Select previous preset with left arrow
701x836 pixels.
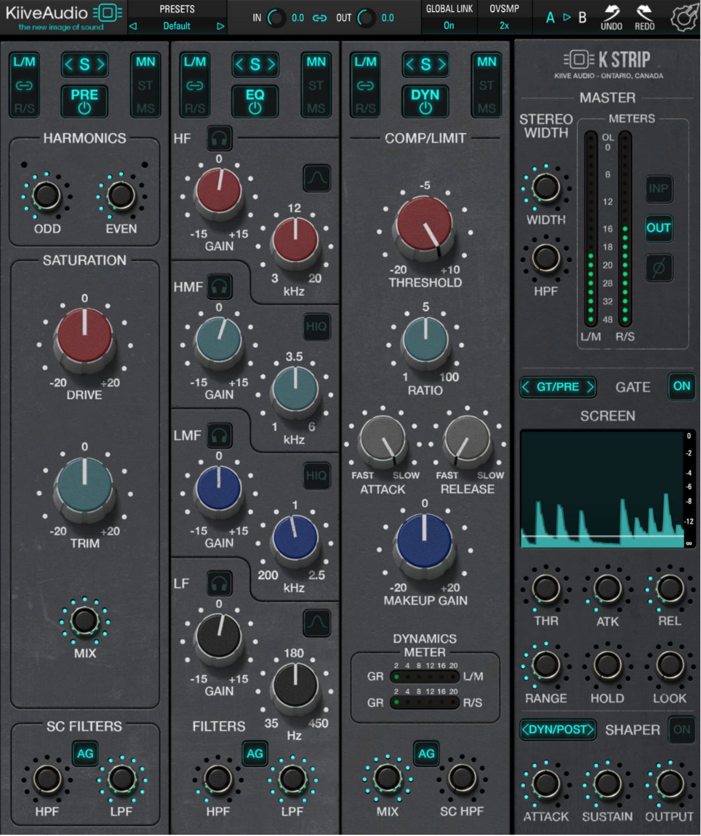coord(133,26)
